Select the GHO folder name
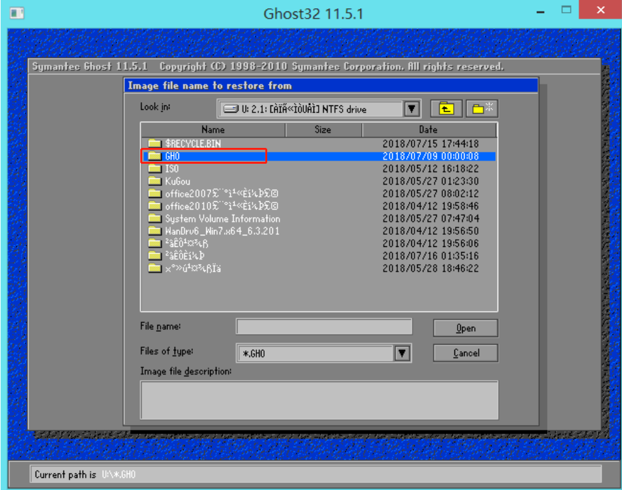This screenshot has height=490, width=622. point(173,156)
